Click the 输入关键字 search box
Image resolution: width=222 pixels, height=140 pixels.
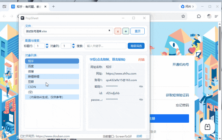pyautogui.click(x=105, y=46)
